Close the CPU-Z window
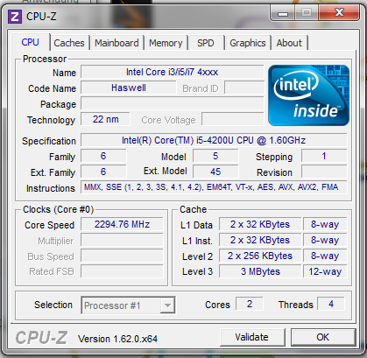 [339, 13]
